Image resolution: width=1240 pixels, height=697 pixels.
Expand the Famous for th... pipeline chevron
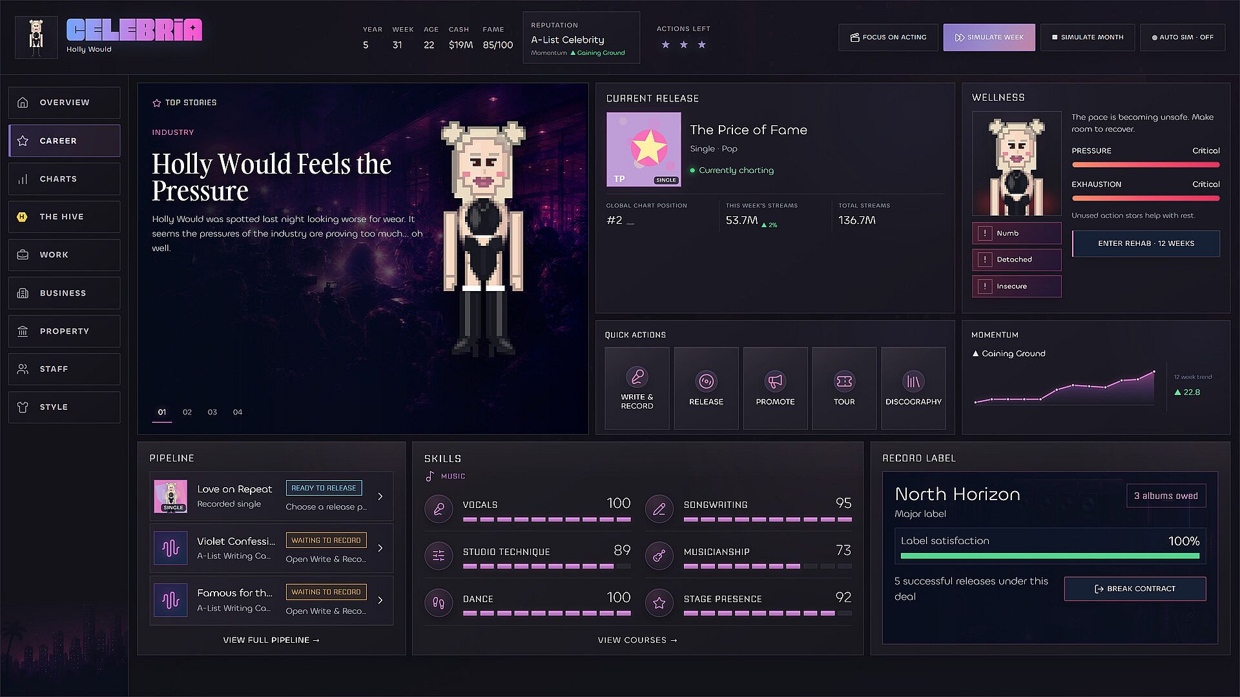pos(380,600)
